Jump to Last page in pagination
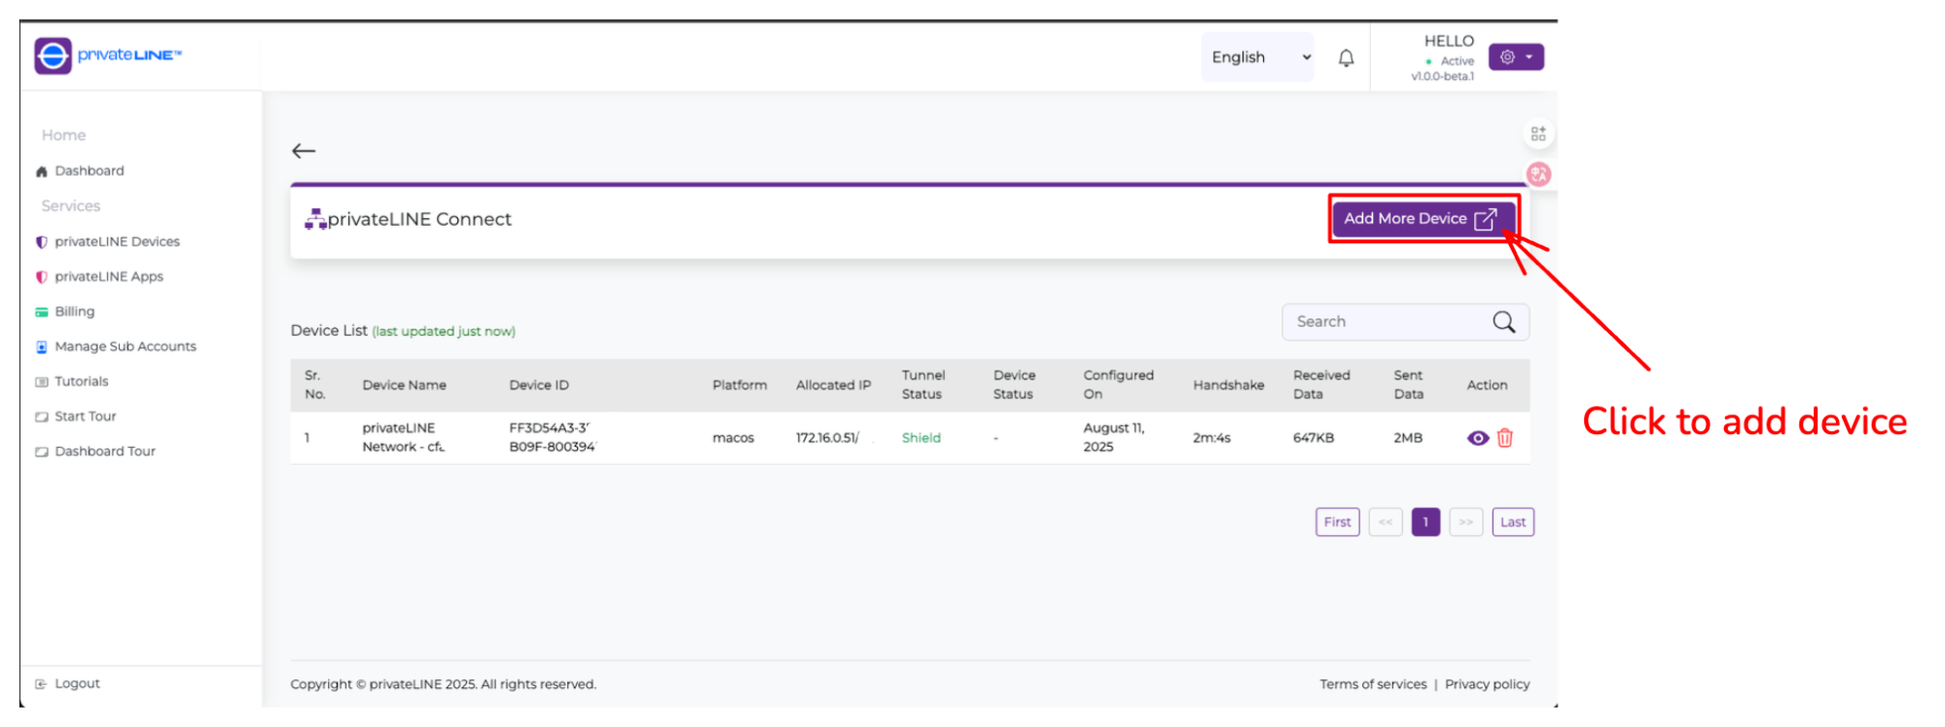The width and height of the screenshot is (1945, 727). tap(1512, 523)
